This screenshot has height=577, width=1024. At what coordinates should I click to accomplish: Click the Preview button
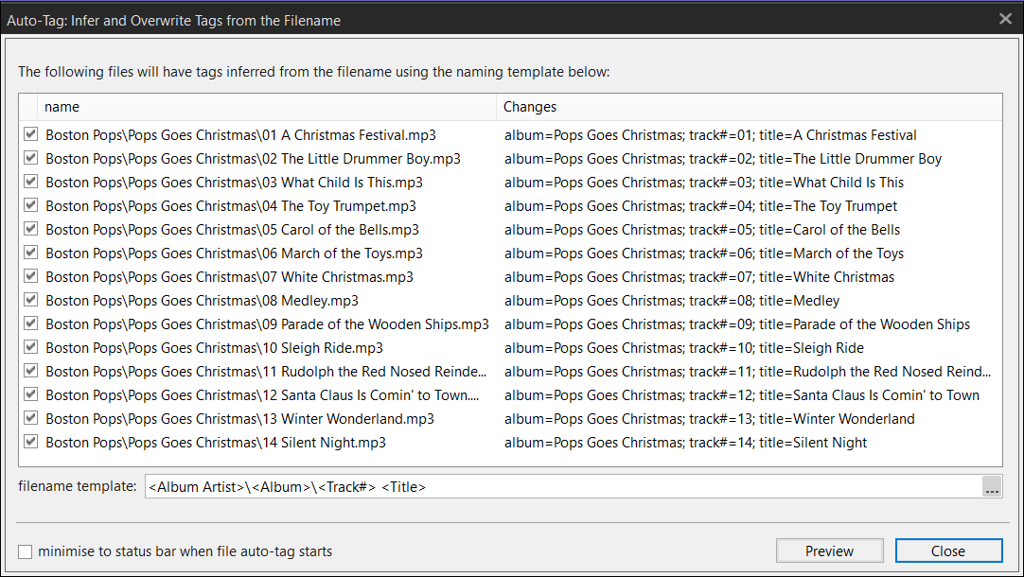[x=829, y=551]
